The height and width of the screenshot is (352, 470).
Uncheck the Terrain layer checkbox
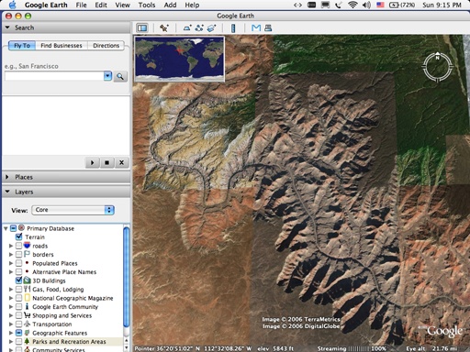(18, 236)
